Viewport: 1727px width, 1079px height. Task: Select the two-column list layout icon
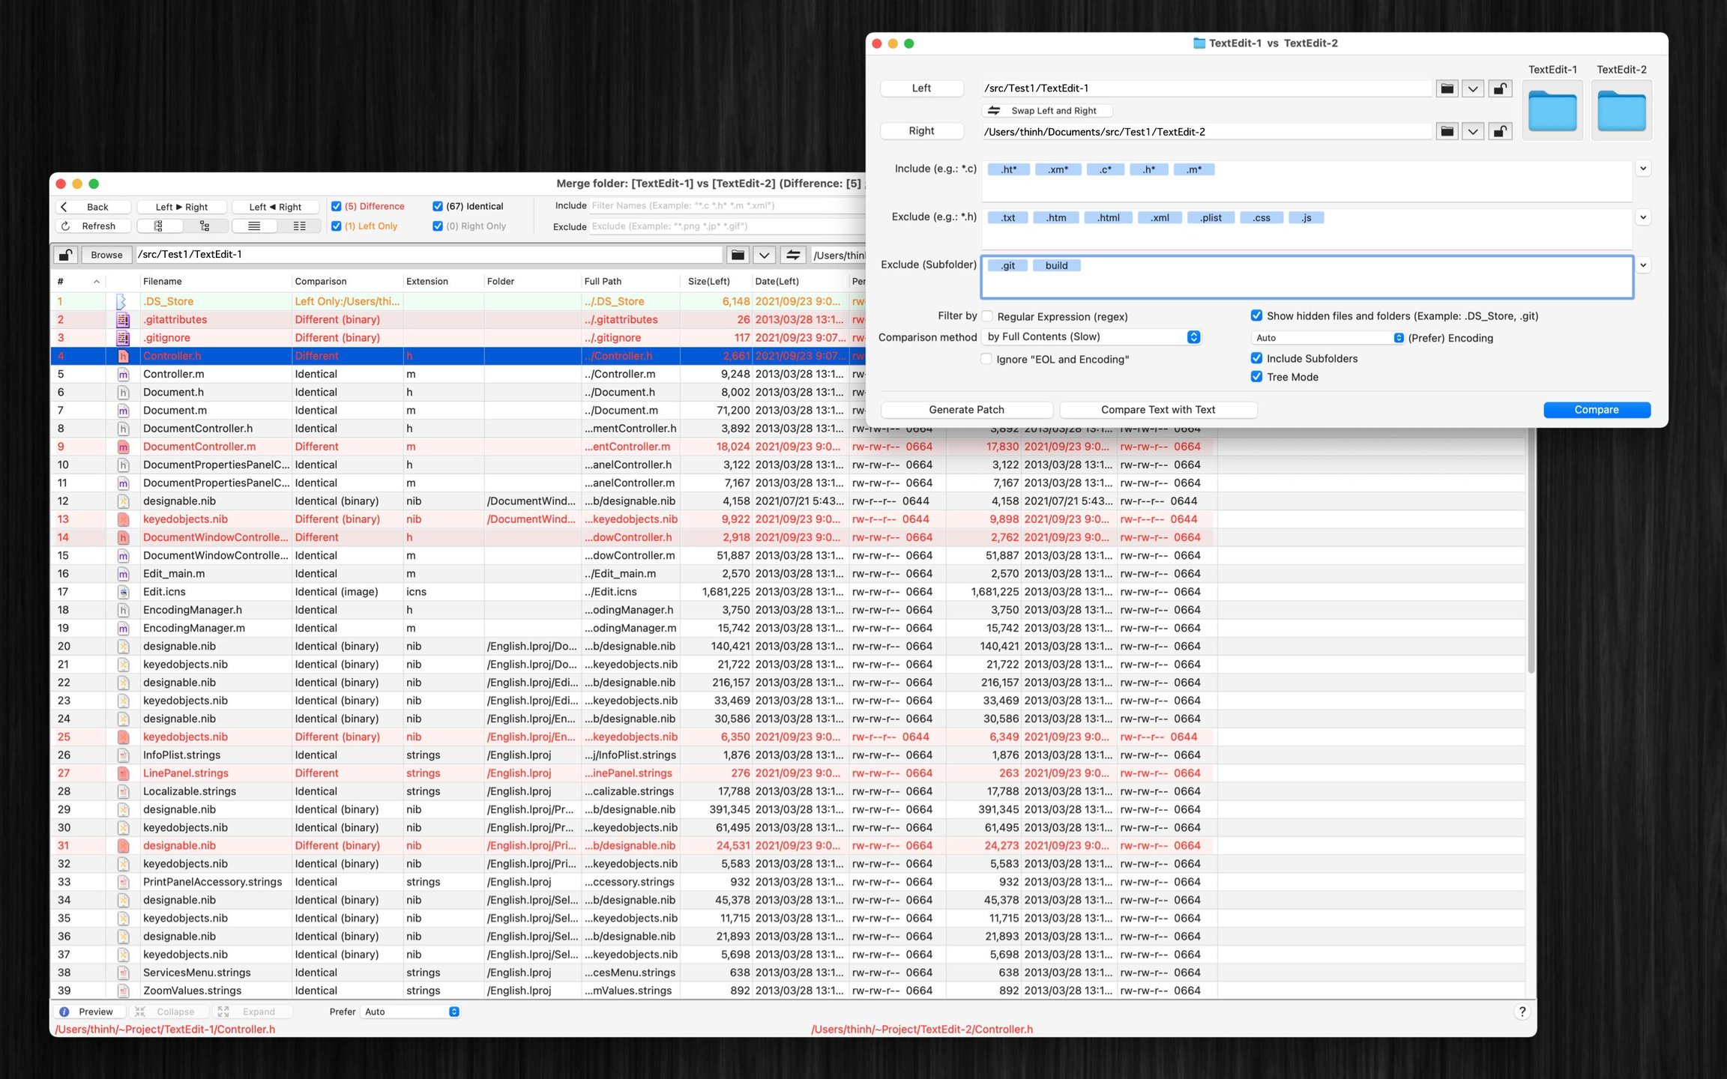(x=299, y=226)
